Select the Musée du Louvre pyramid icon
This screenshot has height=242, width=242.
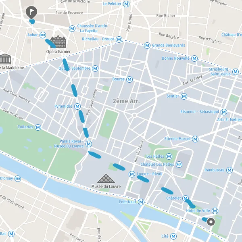(106, 178)
